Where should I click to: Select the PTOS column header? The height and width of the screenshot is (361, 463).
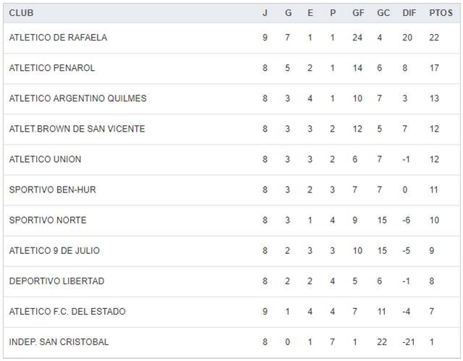coord(441,13)
